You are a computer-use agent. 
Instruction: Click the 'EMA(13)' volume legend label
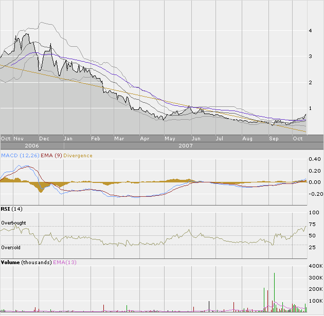click(x=65, y=263)
